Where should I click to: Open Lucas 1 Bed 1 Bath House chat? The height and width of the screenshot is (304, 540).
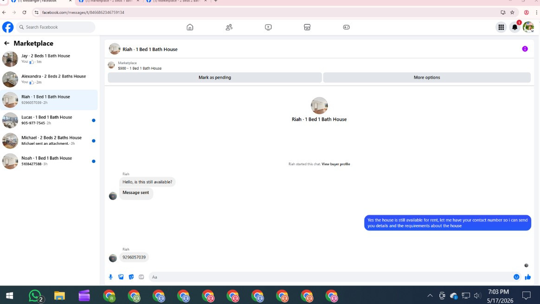pos(49,120)
